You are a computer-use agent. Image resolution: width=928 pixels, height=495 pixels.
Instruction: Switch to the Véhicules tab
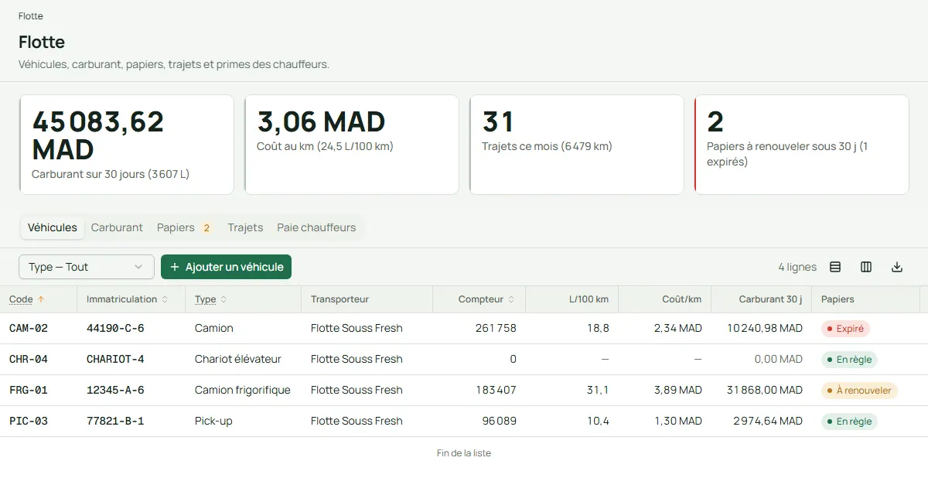pyautogui.click(x=53, y=227)
